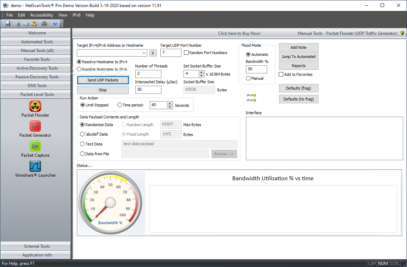Open the View menu
407x267 pixels.
coord(63,15)
